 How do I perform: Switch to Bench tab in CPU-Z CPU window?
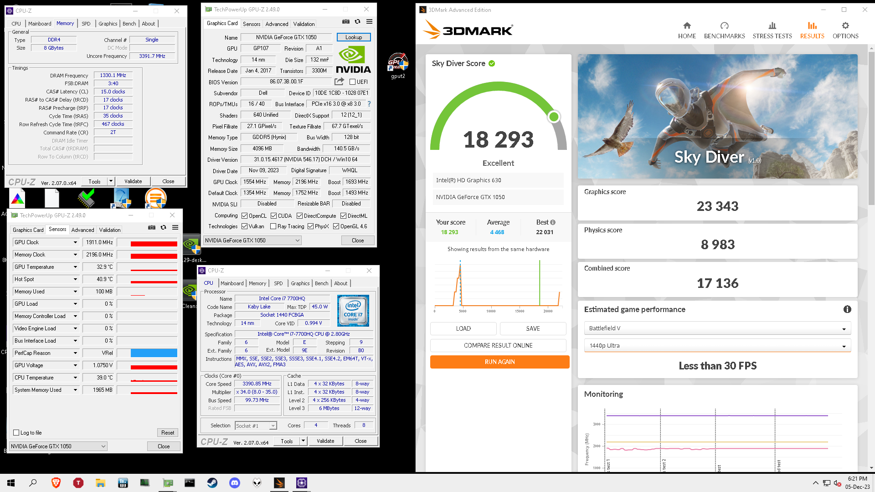(x=322, y=283)
